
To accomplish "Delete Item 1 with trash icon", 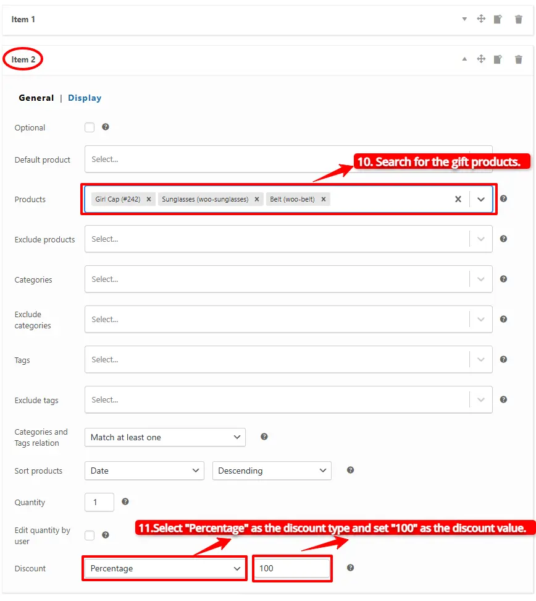I will [x=518, y=19].
